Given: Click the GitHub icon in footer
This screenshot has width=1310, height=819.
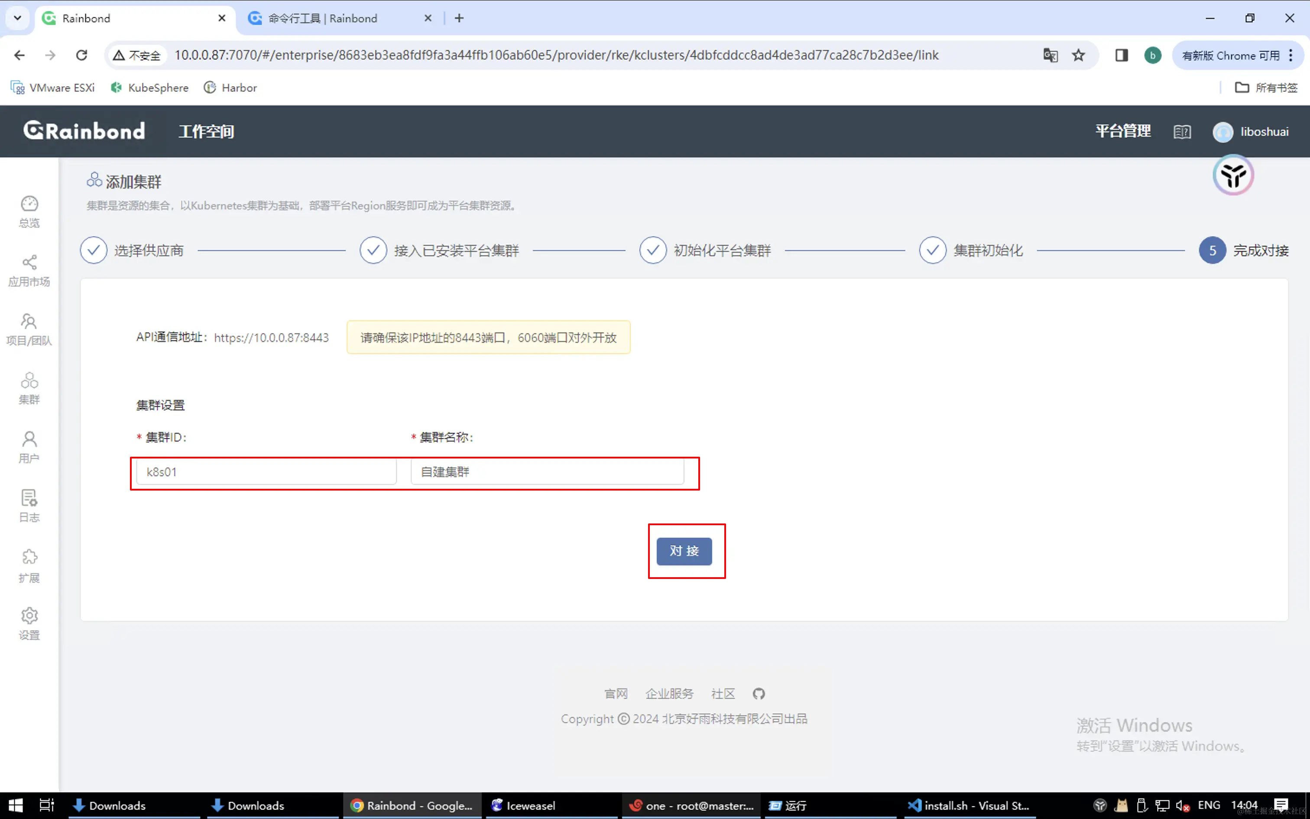Looking at the screenshot, I should click(759, 693).
